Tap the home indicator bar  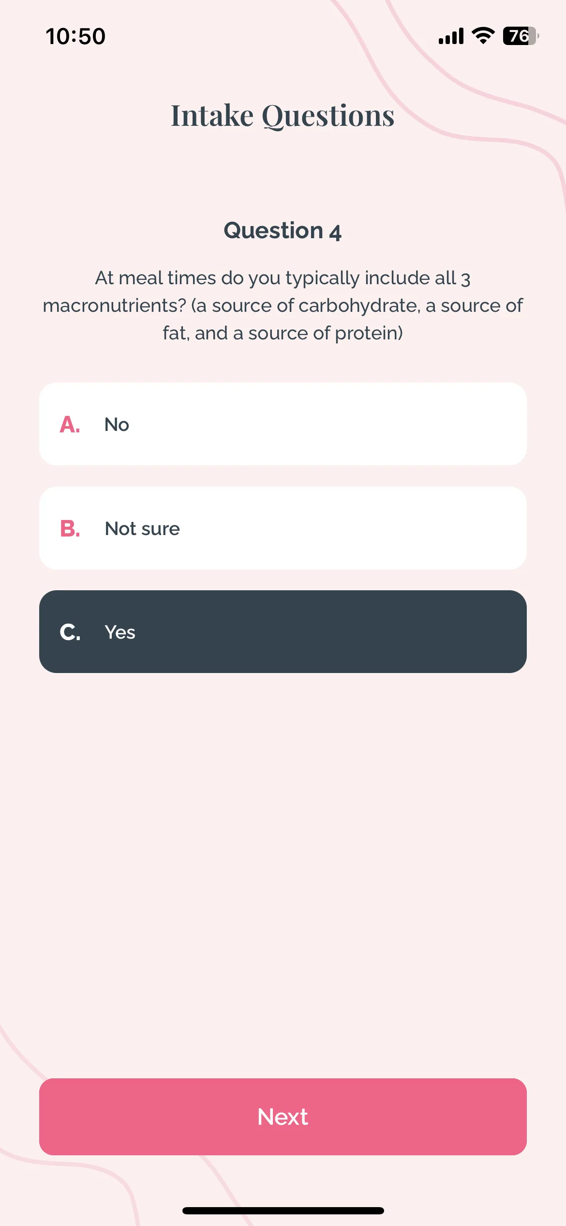[x=283, y=1211]
